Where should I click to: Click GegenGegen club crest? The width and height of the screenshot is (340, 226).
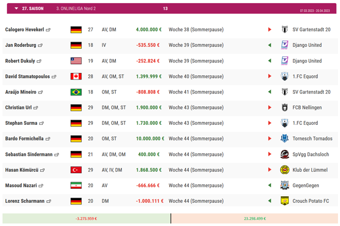(284, 185)
